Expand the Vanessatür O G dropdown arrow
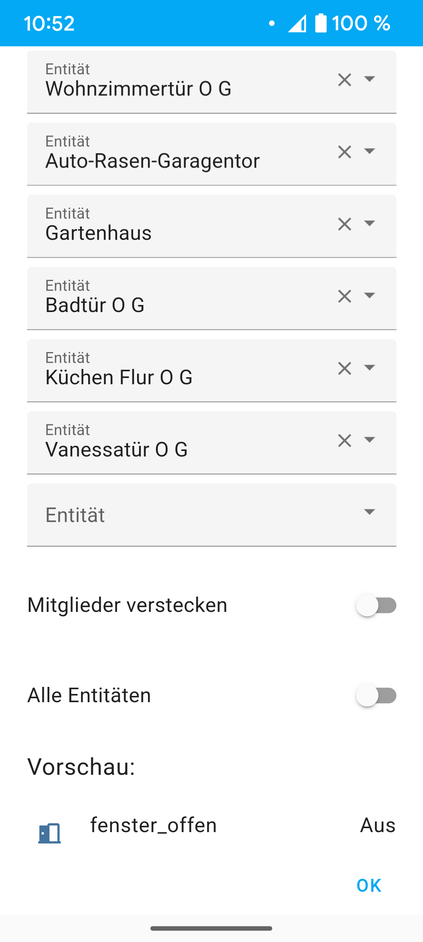Image resolution: width=423 pixels, height=942 pixels. click(x=369, y=440)
